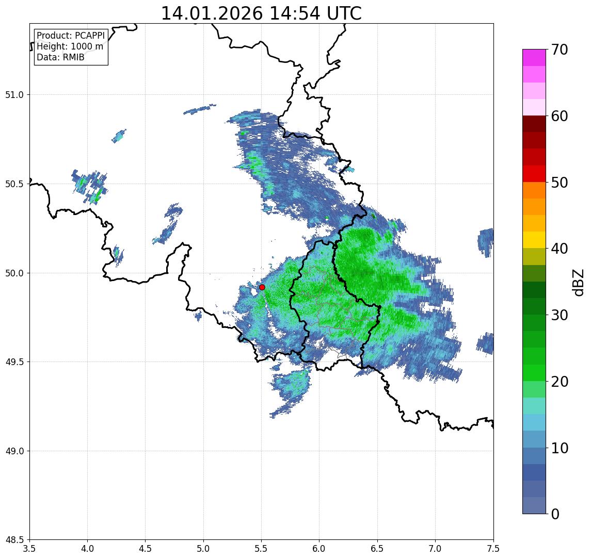
Task: Click the magenta top colorbar segment
Action: click(534, 58)
